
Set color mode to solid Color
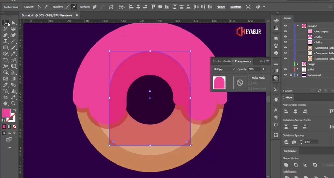[4, 127]
